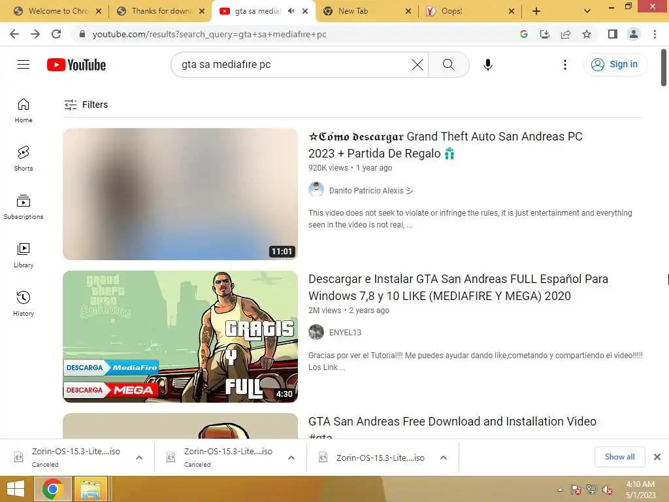Screen dimensions: 669x502
Task: Close the Welcome to Chrome tab
Action: (99, 11)
